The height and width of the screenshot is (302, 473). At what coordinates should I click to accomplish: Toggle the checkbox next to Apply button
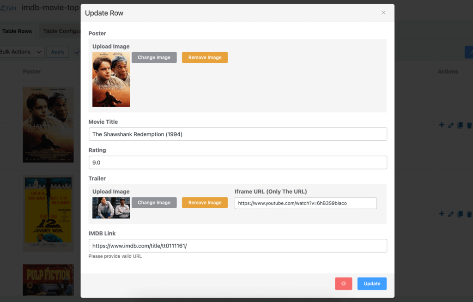pyautogui.click(x=78, y=52)
